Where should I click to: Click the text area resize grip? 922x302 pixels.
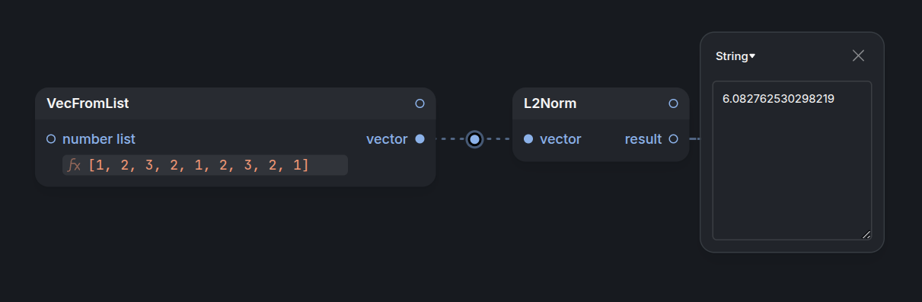tap(866, 234)
